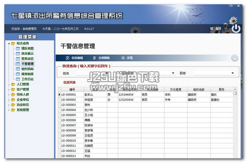Select 组织机构 in the menu tree
The width and height of the screenshot is (247, 163).
point(27,69)
